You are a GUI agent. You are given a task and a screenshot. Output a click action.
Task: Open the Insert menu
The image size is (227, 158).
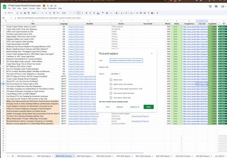pyautogui.click(x=25, y=8)
